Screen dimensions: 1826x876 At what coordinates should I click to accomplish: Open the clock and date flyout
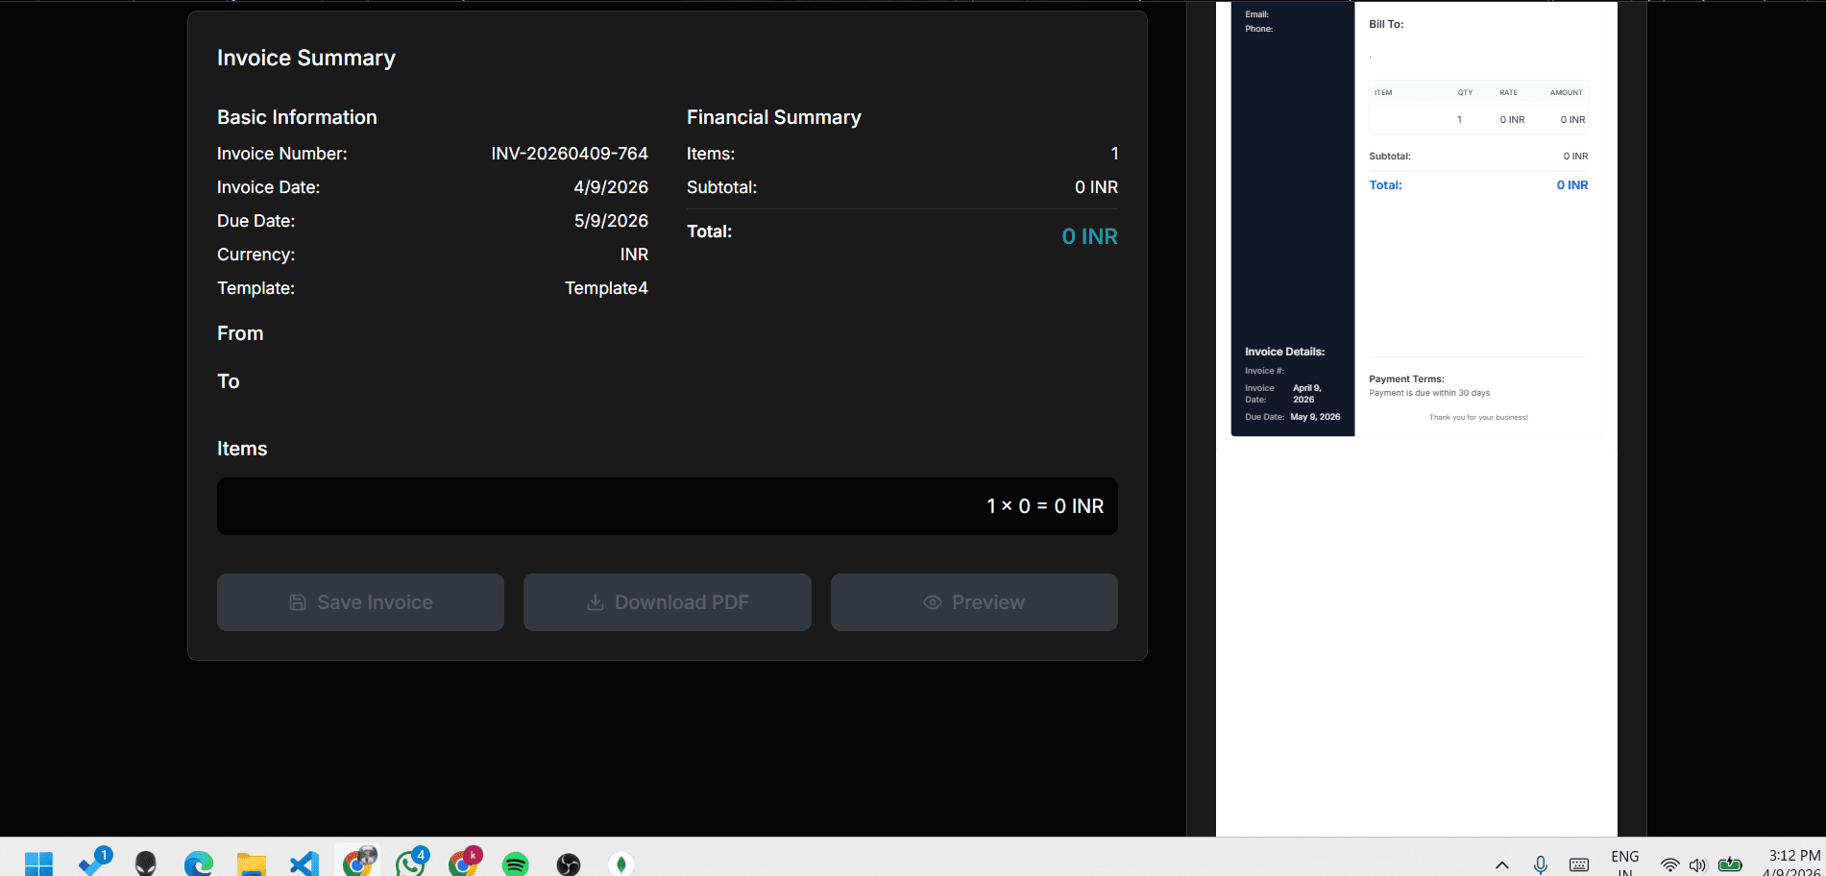1793,863
